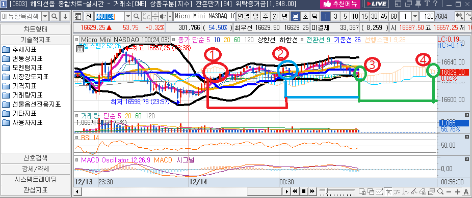472x198 pixels.
Task: Open the 메뉴항목검색 dropdown arrow
Action: pyautogui.click(x=45, y=16)
